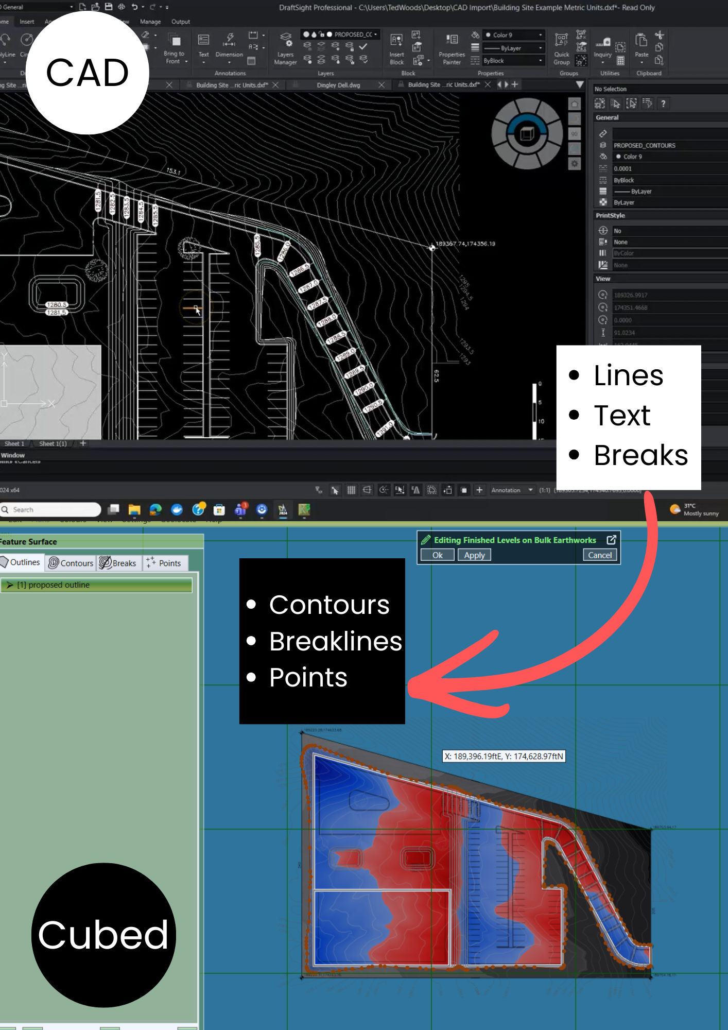Toggle Grid display in DraftSight status bar
Image resolution: width=728 pixels, height=1030 pixels.
351,490
